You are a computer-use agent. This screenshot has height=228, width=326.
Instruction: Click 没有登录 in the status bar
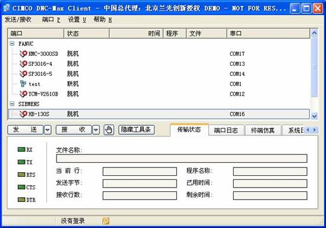(73, 221)
